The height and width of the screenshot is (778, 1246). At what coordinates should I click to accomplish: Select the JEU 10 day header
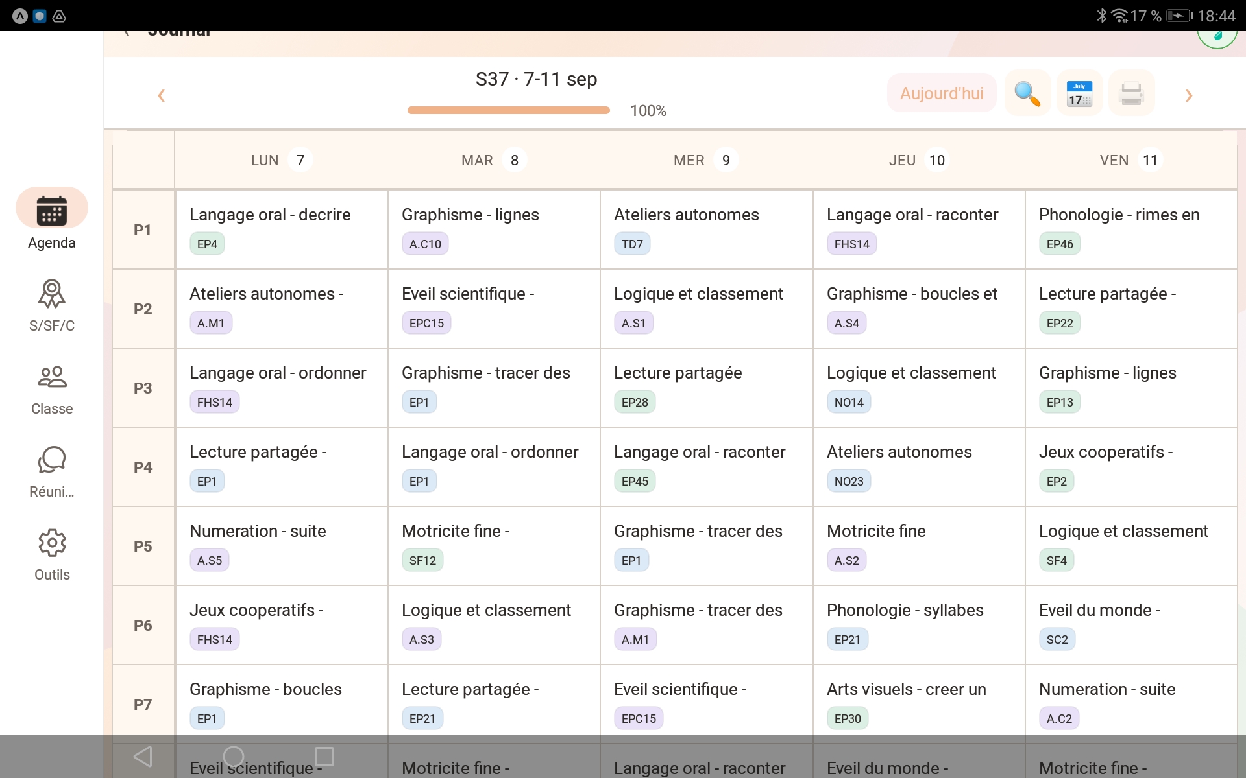tap(918, 160)
